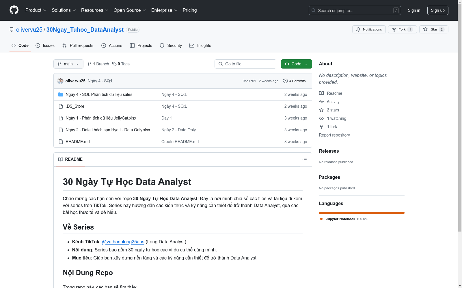View the 4 Commits history
The width and height of the screenshot is (462, 288).
coord(295,81)
